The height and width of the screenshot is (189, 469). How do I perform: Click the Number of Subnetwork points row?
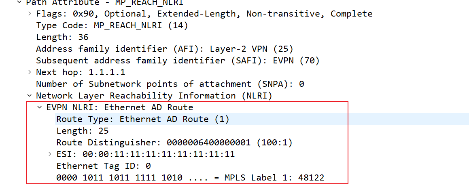tap(170, 84)
